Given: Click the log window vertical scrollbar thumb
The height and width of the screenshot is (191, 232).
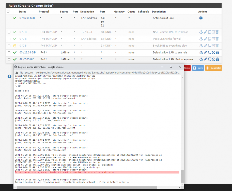Looking at the screenshot, I should click(182, 176).
